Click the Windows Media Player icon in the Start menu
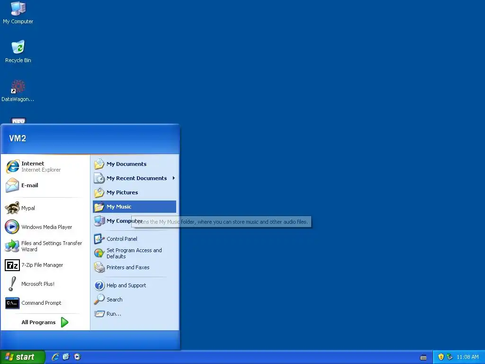The width and height of the screenshot is (485, 364). tap(12, 227)
